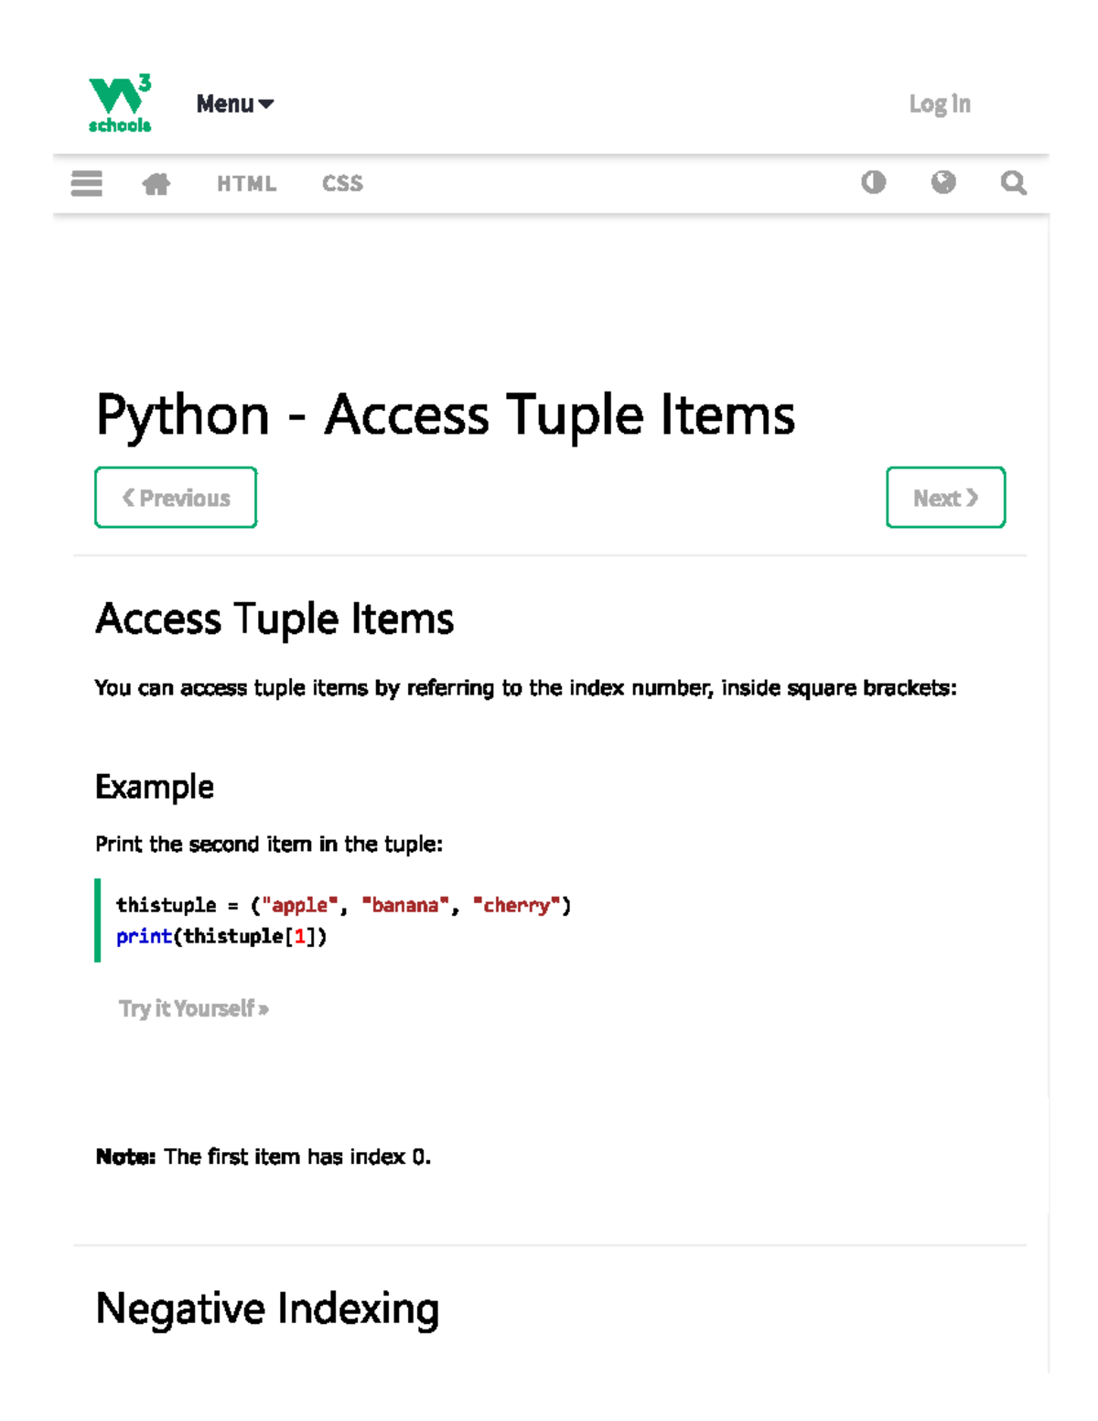The width and height of the screenshot is (1098, 1421).
Task: Switch to the HTML tab
Action: click(x=245, y=183)
